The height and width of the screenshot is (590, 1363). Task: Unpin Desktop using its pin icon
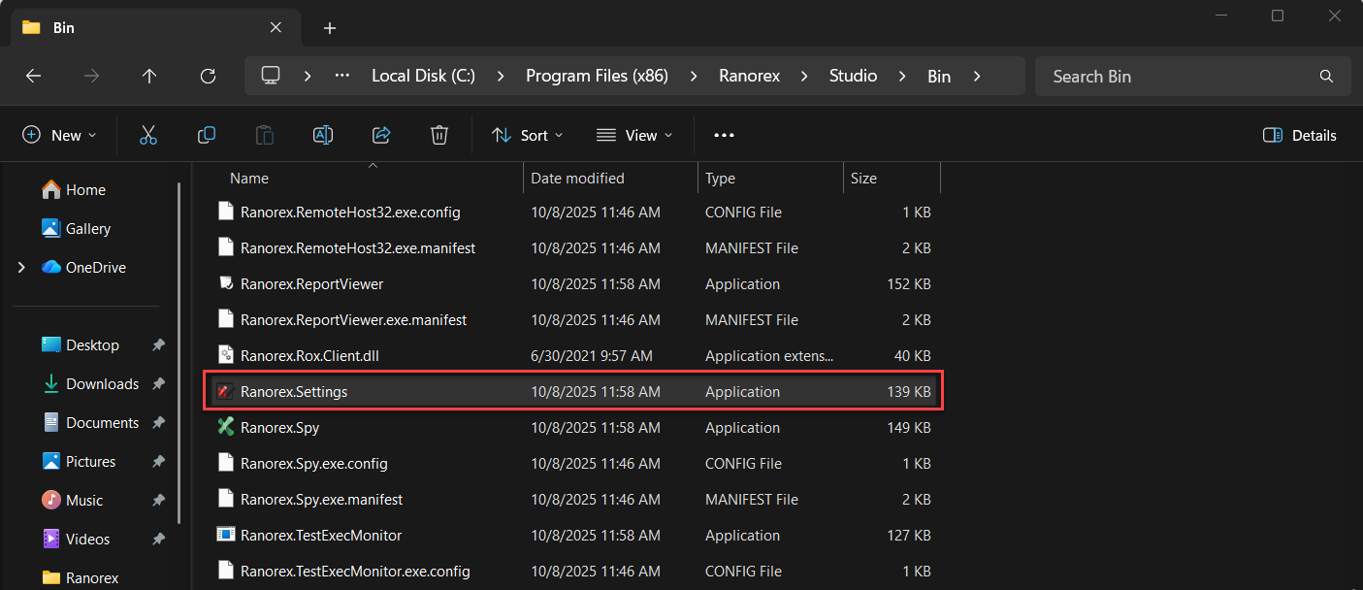coord(158,345)
